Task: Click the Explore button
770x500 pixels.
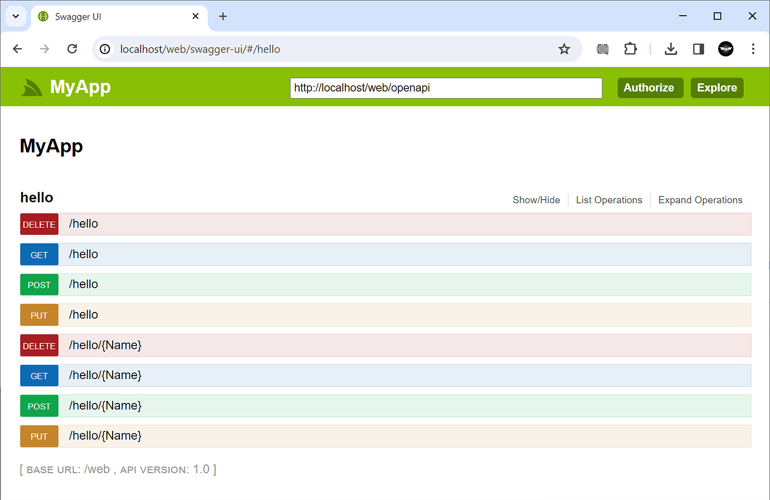Action: (717, 88)
